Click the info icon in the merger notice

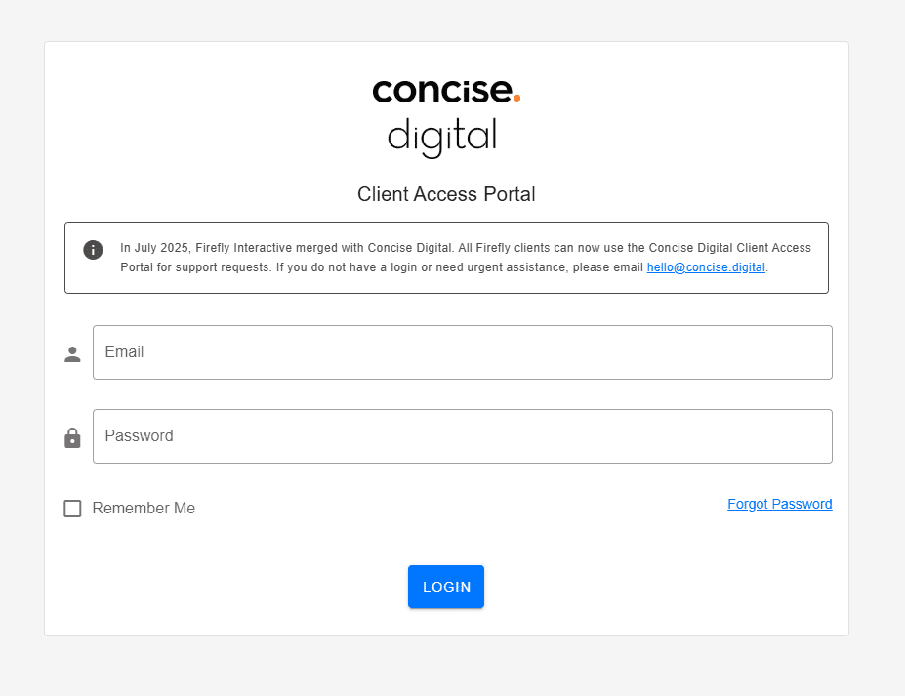pos(93,249)
